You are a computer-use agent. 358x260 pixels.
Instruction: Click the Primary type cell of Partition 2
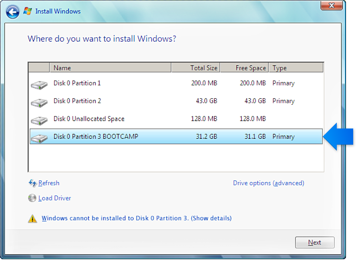[x=284, y=101]
